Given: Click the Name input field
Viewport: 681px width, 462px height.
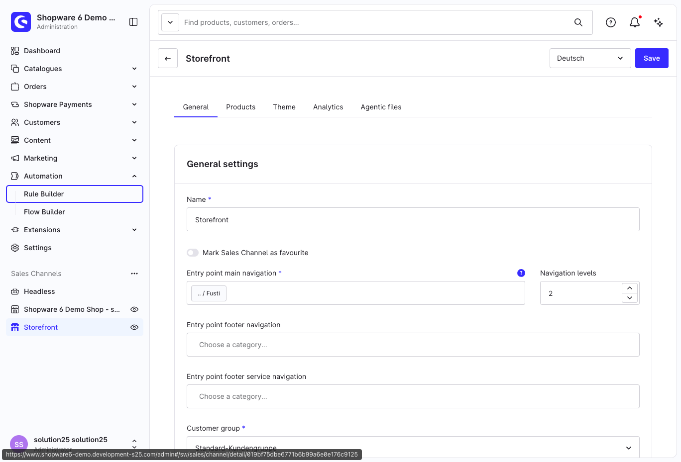Looking at the screenshot, I should click(x=413, y=219).
